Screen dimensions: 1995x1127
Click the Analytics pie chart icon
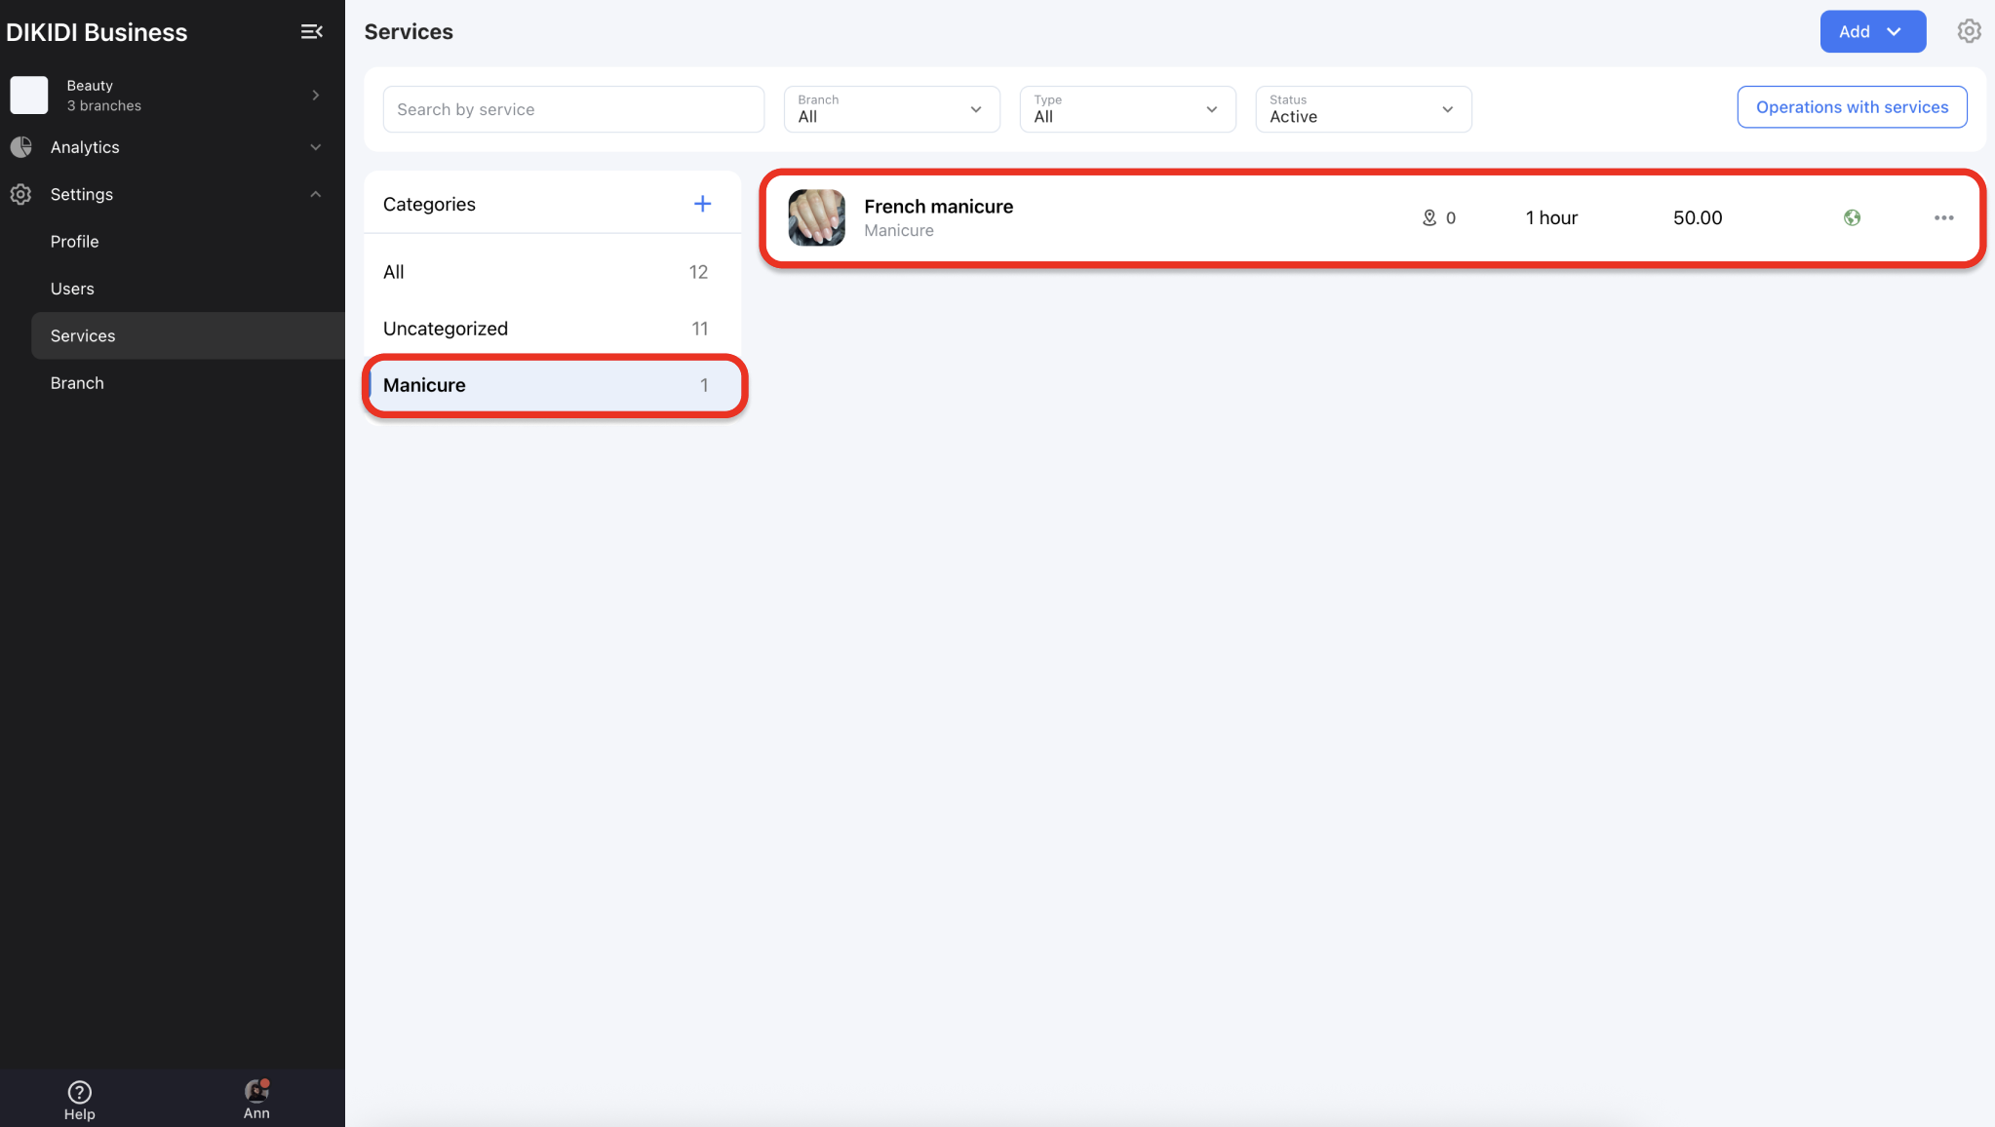tap(20, 147)
